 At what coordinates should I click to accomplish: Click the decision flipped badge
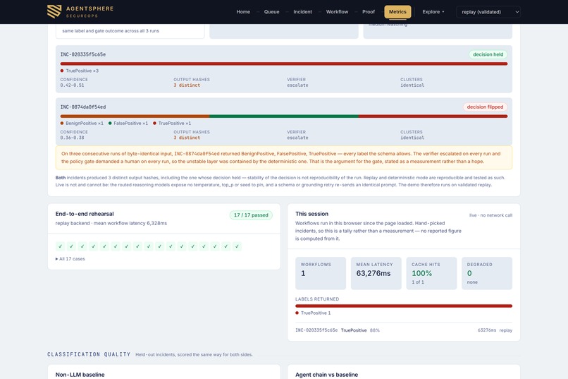tap(485, 107)
